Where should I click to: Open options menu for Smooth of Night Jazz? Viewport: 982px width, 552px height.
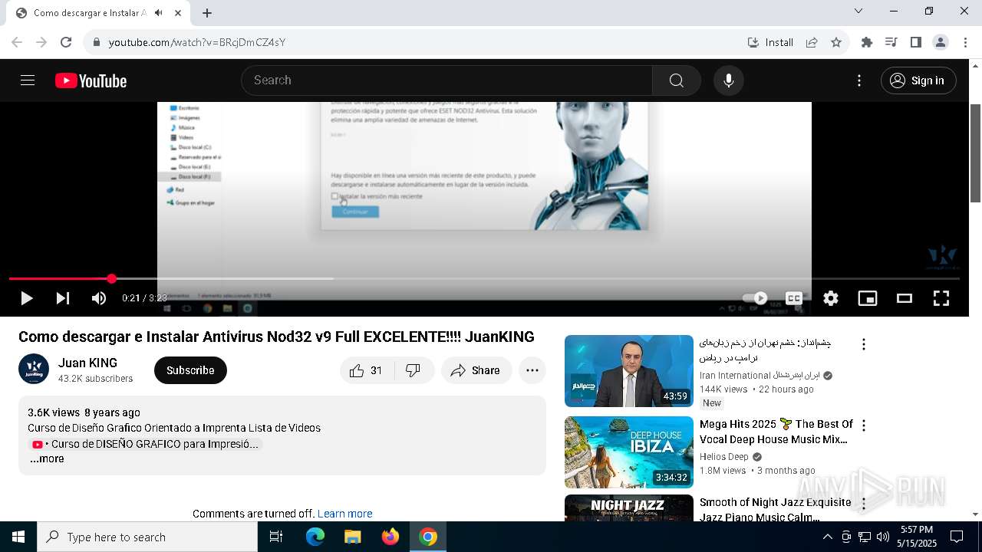pyautogui.click(x=864, y=504)
